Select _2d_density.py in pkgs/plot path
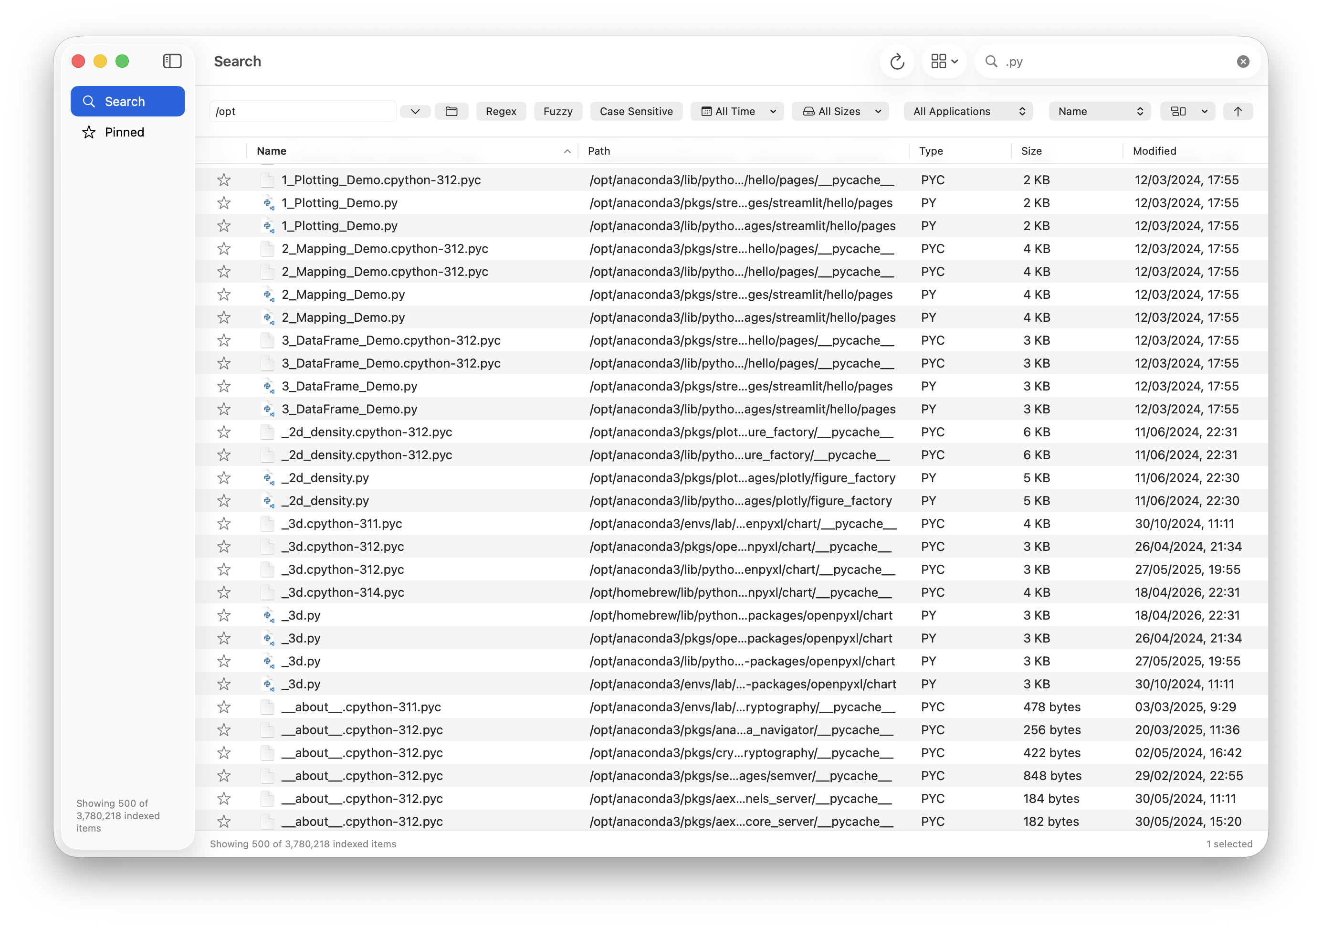 [731, 477]
